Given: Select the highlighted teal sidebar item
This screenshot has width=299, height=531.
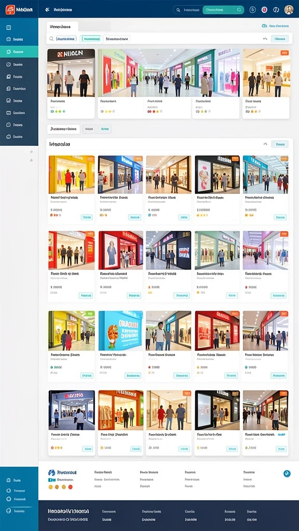Looking at the screenshot, I should [19, 52].
